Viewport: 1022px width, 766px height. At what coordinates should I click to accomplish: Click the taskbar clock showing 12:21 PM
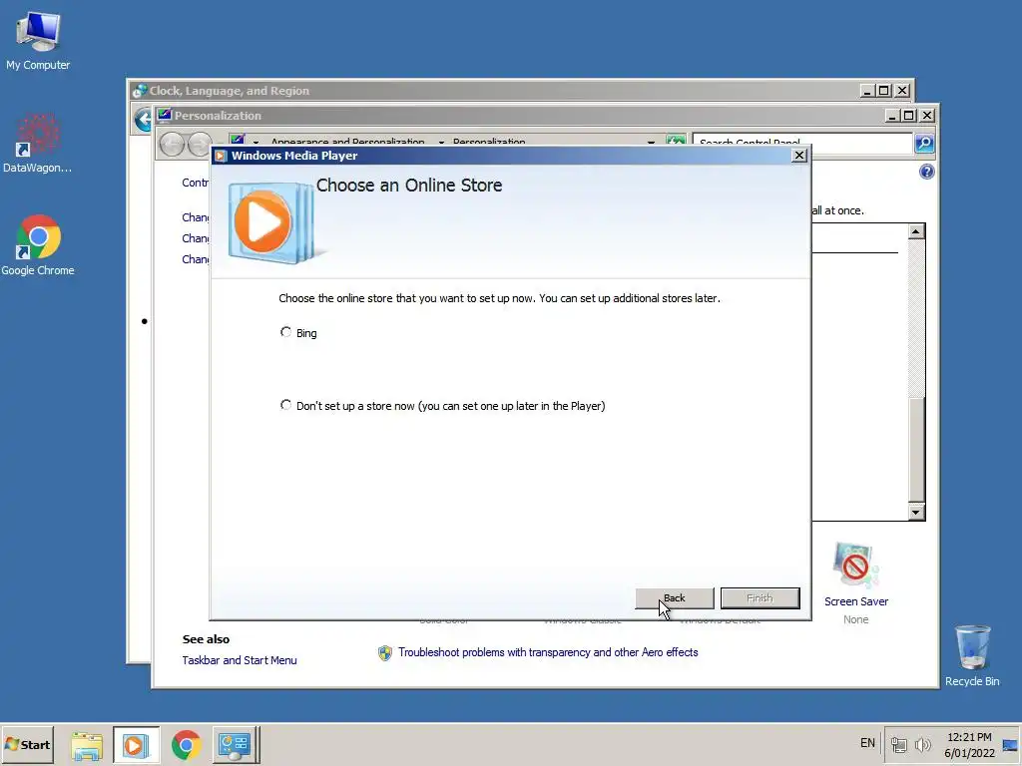969,737
